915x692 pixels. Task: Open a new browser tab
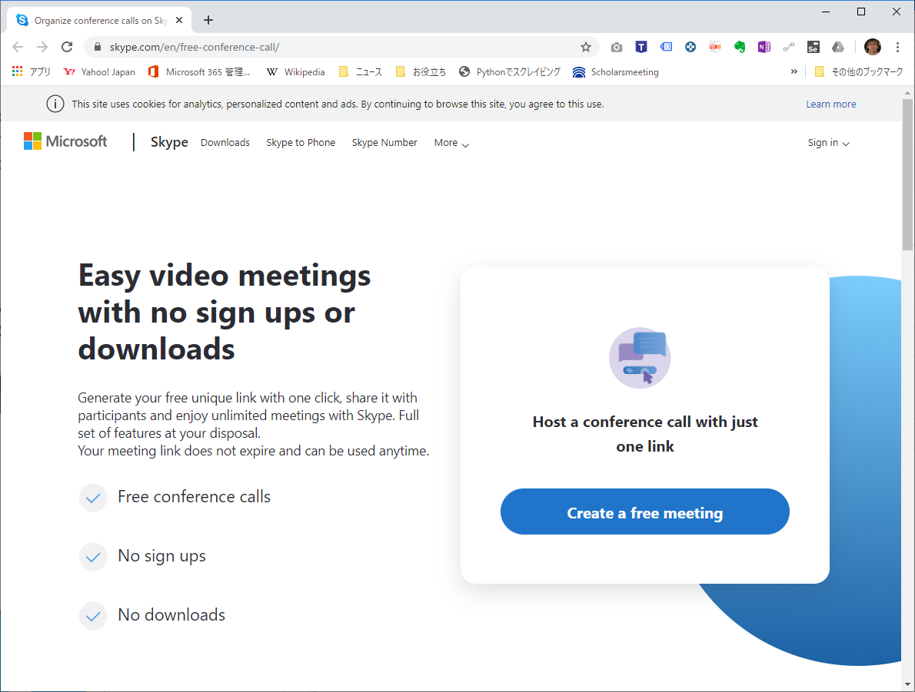click(x=208, y=20)
